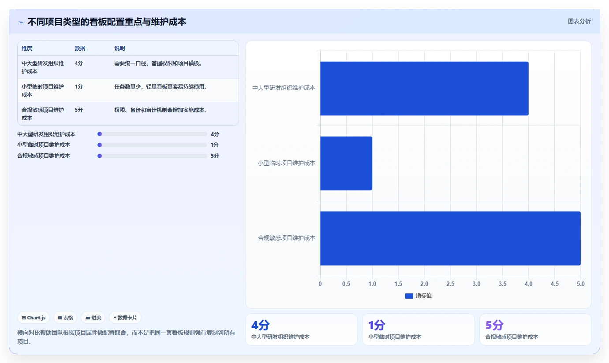
Task: Click the footer note starting with 横向对比帮助团队
Action: [126, 337]
